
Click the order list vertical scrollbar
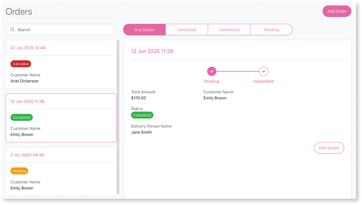[x=118, y=117]
